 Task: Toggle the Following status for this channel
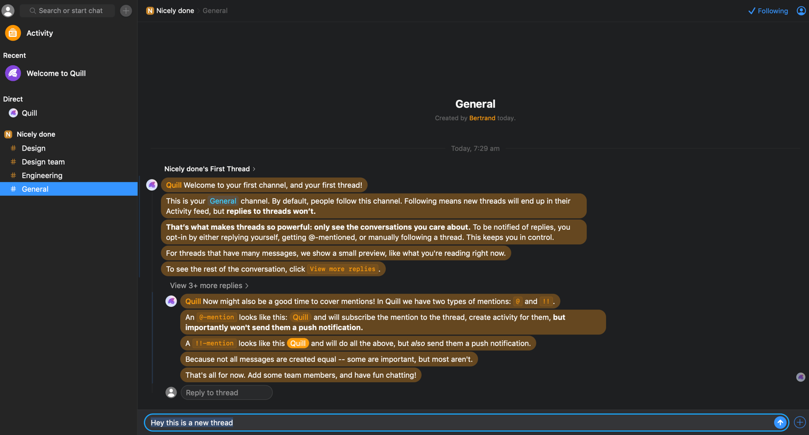click(768, 11)
